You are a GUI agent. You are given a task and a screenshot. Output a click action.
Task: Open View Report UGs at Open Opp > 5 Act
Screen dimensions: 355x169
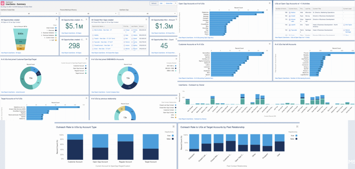coord(292,37)
